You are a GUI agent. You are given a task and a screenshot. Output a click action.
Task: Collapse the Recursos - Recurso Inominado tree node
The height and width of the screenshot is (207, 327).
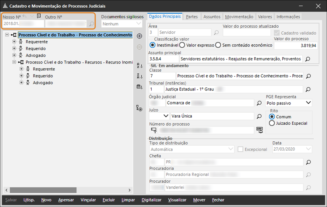click(x=14, y=62)
